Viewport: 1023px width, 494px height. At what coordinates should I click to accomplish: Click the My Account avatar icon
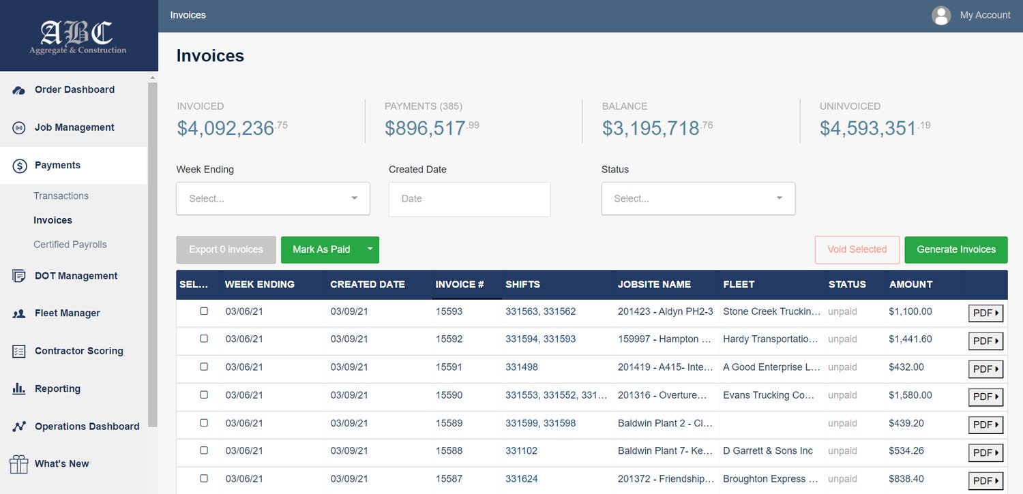941,16
